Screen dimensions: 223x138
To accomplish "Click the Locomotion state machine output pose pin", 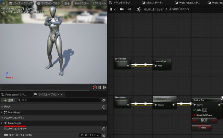I will (x=128, y=66).
